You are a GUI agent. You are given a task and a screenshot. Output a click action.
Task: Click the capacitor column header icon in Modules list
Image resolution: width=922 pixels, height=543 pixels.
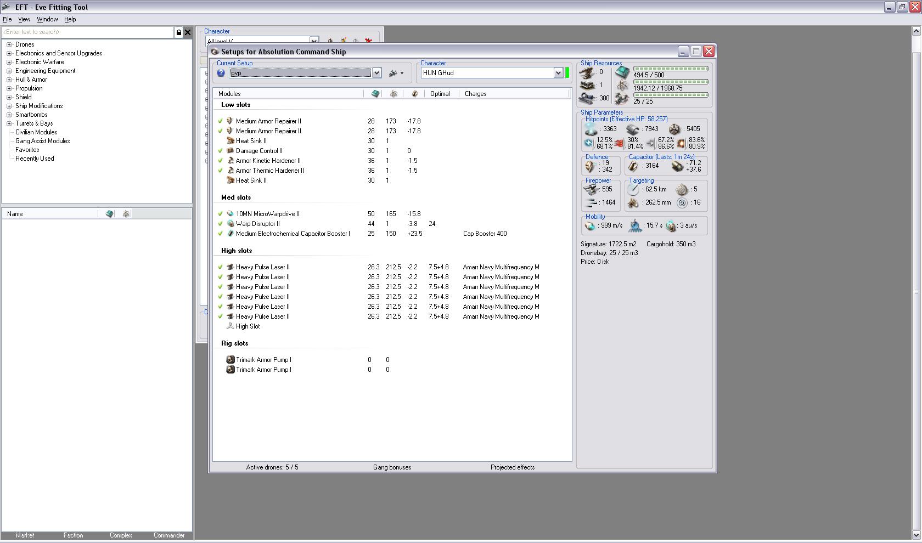pos(414,94)
